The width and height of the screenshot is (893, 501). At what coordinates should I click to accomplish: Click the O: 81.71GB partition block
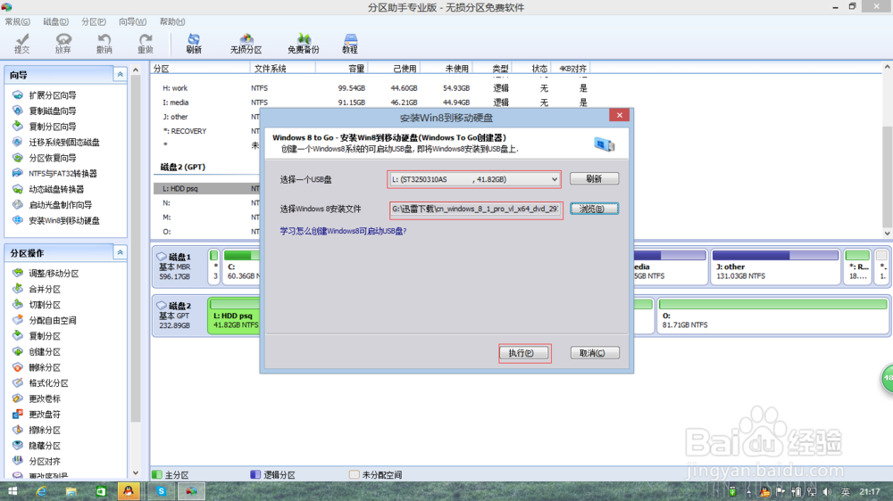pos(773,315)
